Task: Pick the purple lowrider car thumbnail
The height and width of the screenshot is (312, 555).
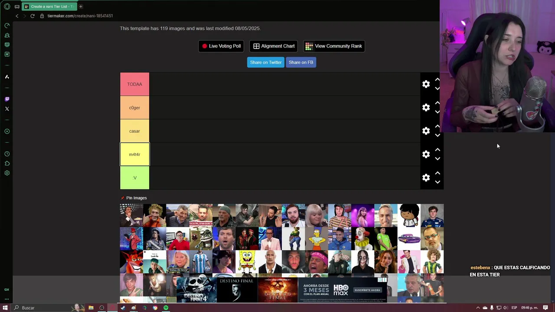Action: (x=409, y=239)
